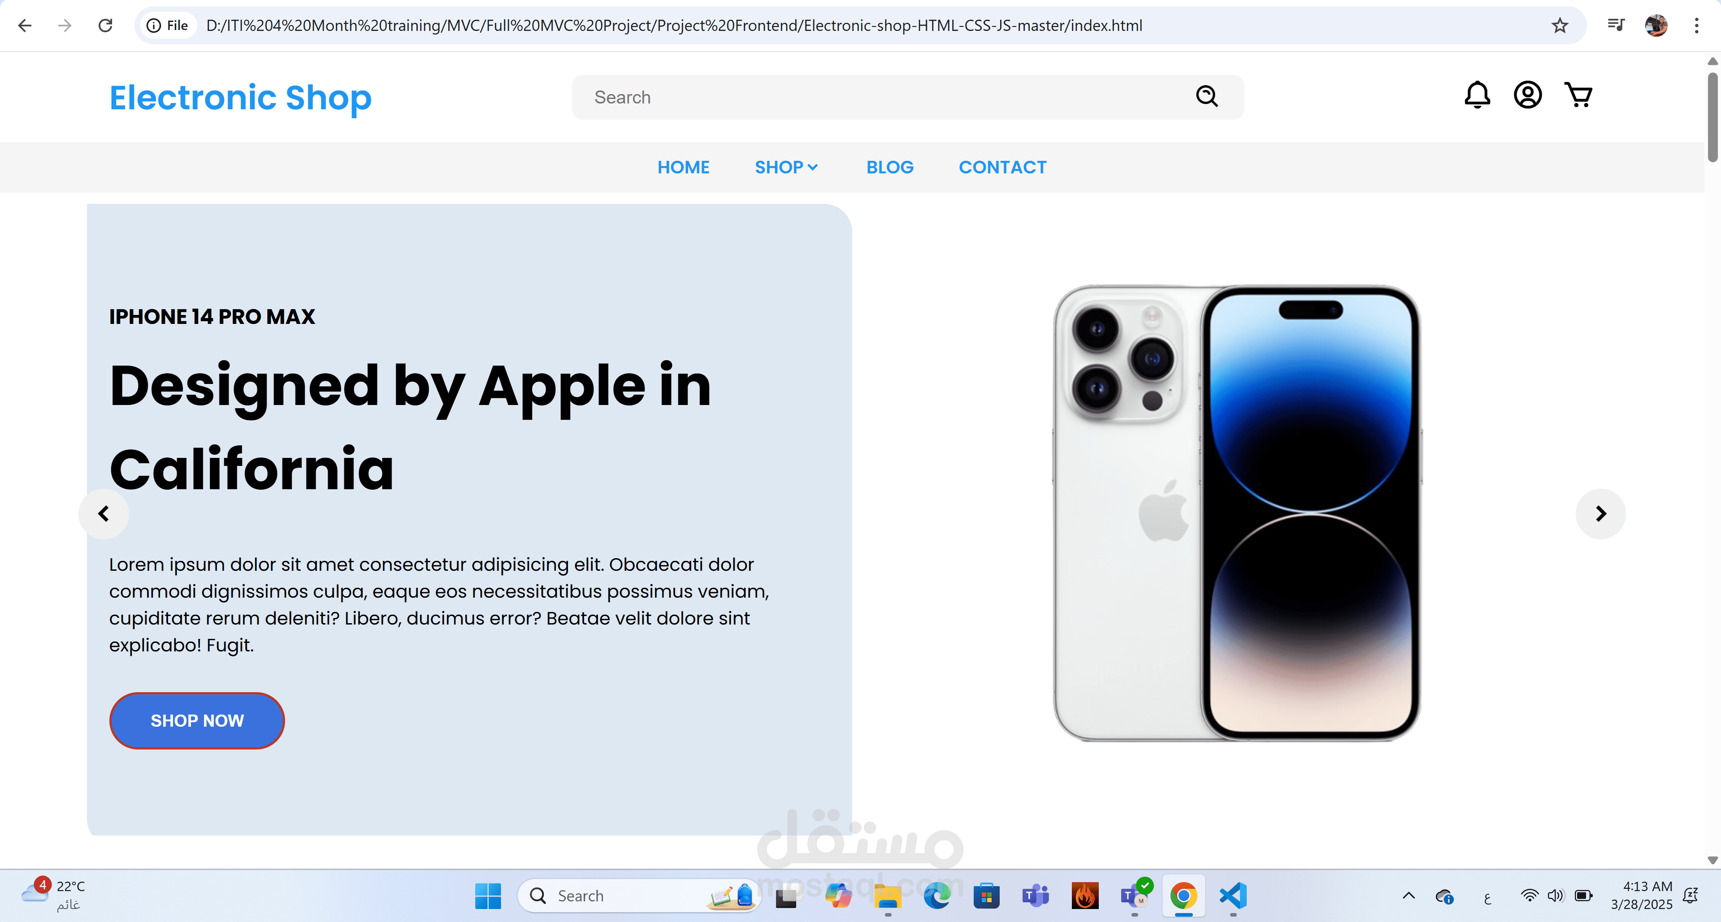The height and width of the screenshot is (922, 1721).
Task: Open the Chrome three-dot menu
Action: point(1696,26)
